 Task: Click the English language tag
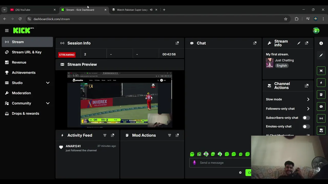click(282, 66)
